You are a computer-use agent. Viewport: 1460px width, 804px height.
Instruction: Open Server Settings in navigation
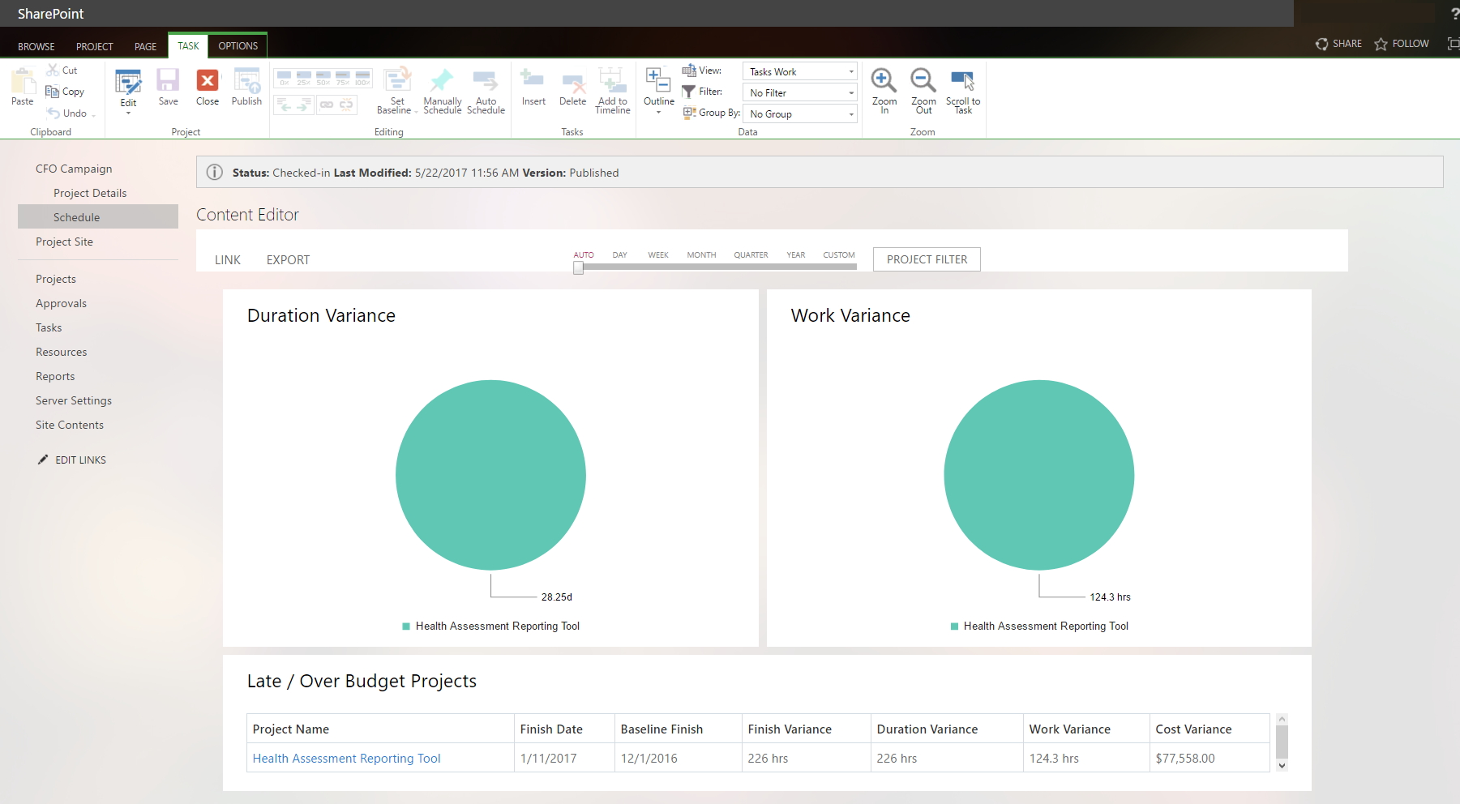(x=74, y=400)
